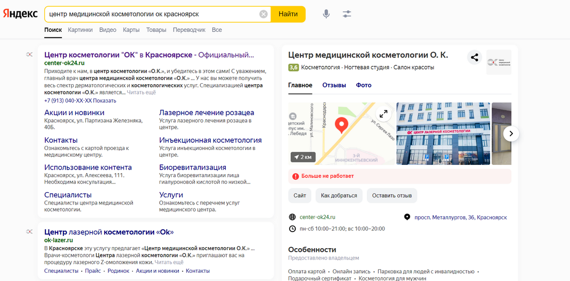Image resolution: width=570 pixels, height=281 pixels.
Task: Expand snippet with Читать ещё in first result
Action: click(141, 92)
